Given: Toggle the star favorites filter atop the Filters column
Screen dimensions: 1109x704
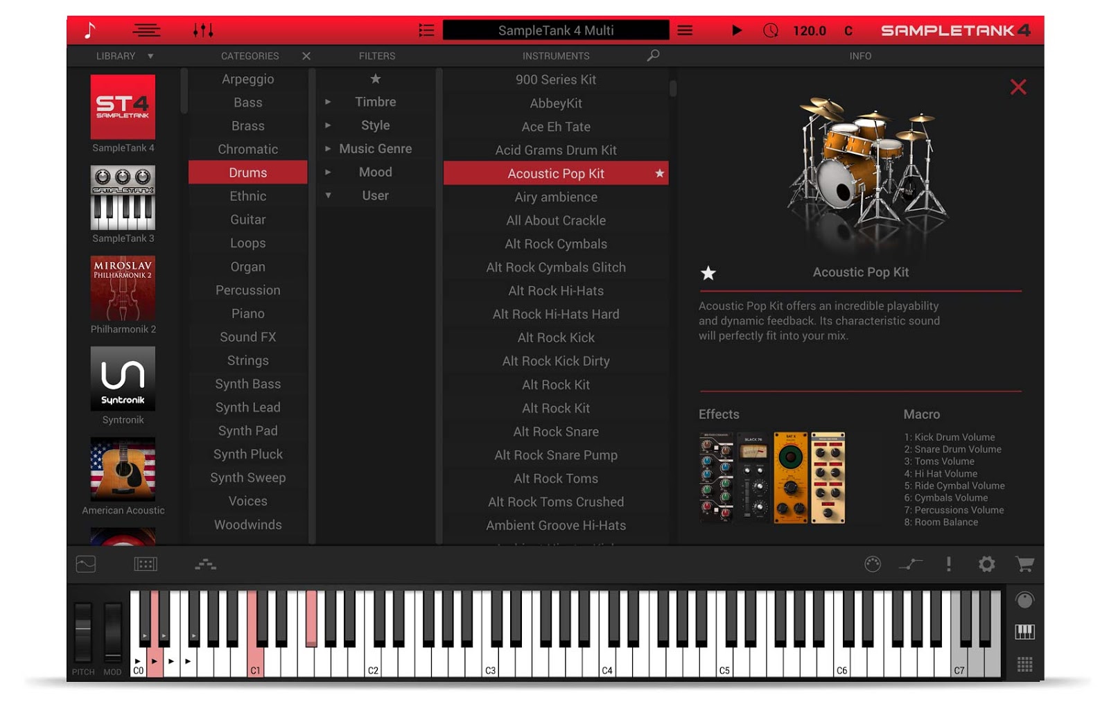Looking at the screenshot, I should coord(375,79).
